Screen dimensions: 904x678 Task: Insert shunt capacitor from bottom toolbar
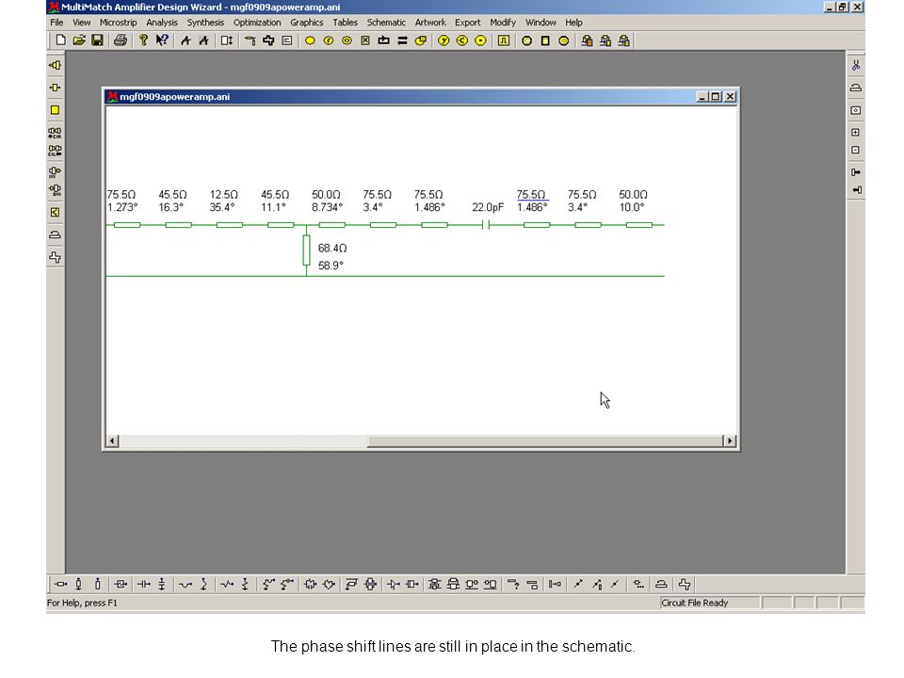tap(162, 584)
